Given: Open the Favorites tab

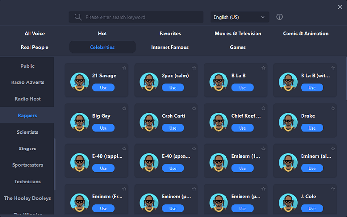Looking at the screenshot, I should [170, 34].
